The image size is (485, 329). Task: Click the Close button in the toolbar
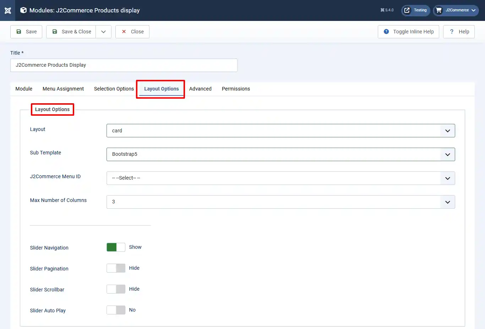[x=132, y=32]
